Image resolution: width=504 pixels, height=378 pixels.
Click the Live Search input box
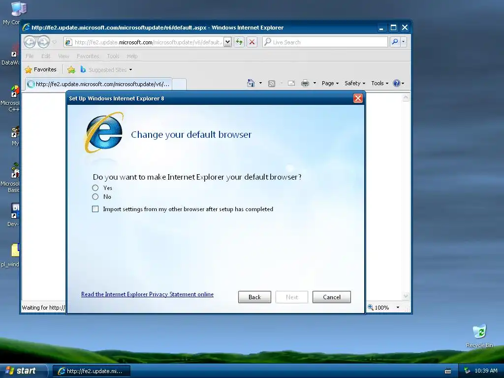tap(325, 42)
